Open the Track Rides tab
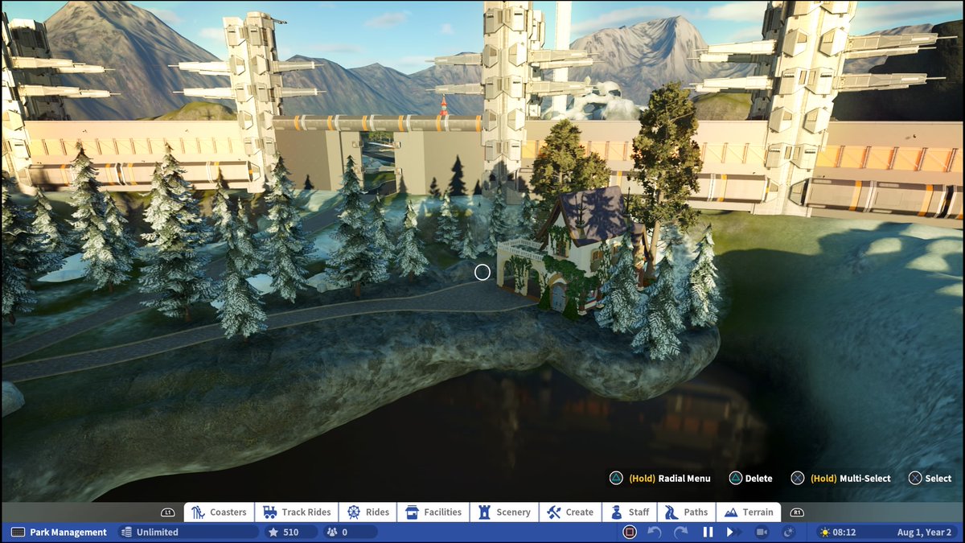The width and height of the screenshot is (965, 543). pos(296,512)
